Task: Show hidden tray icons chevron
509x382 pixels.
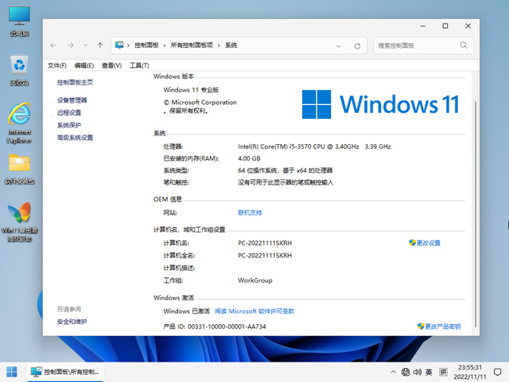Action: tap(393, 372)
